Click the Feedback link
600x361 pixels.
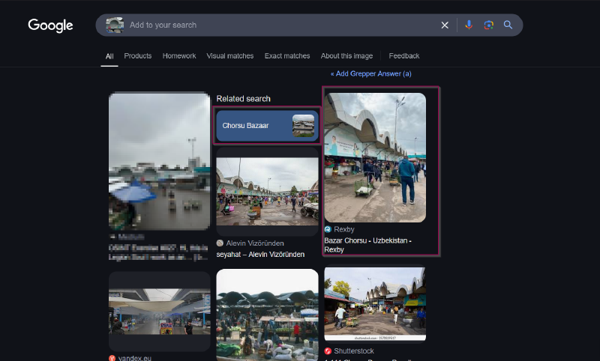404,56
